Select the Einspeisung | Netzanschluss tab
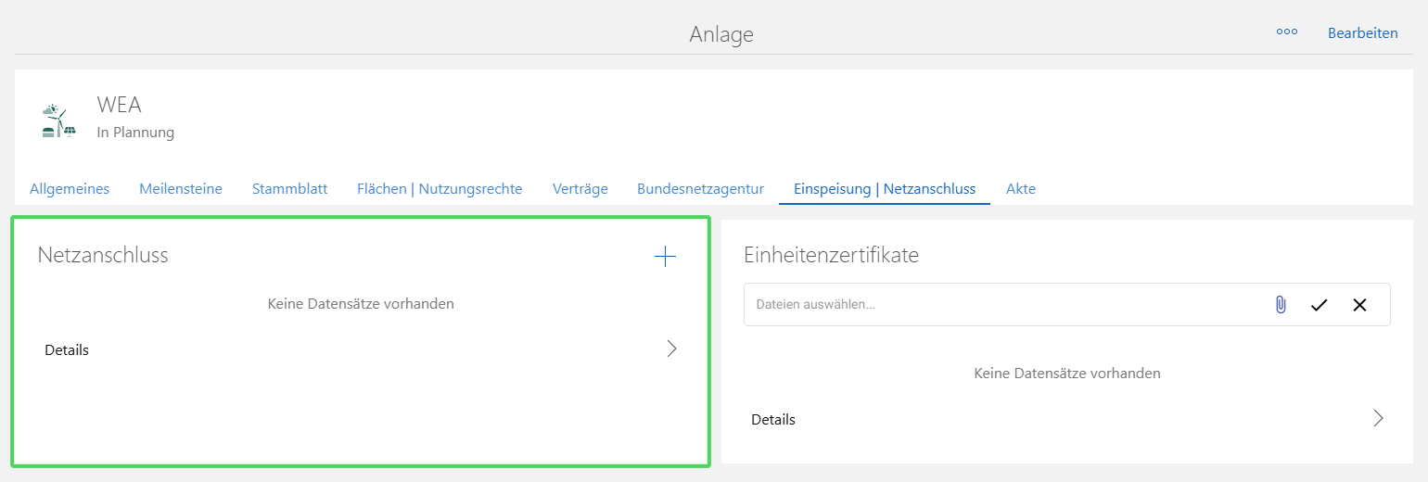 885,188
